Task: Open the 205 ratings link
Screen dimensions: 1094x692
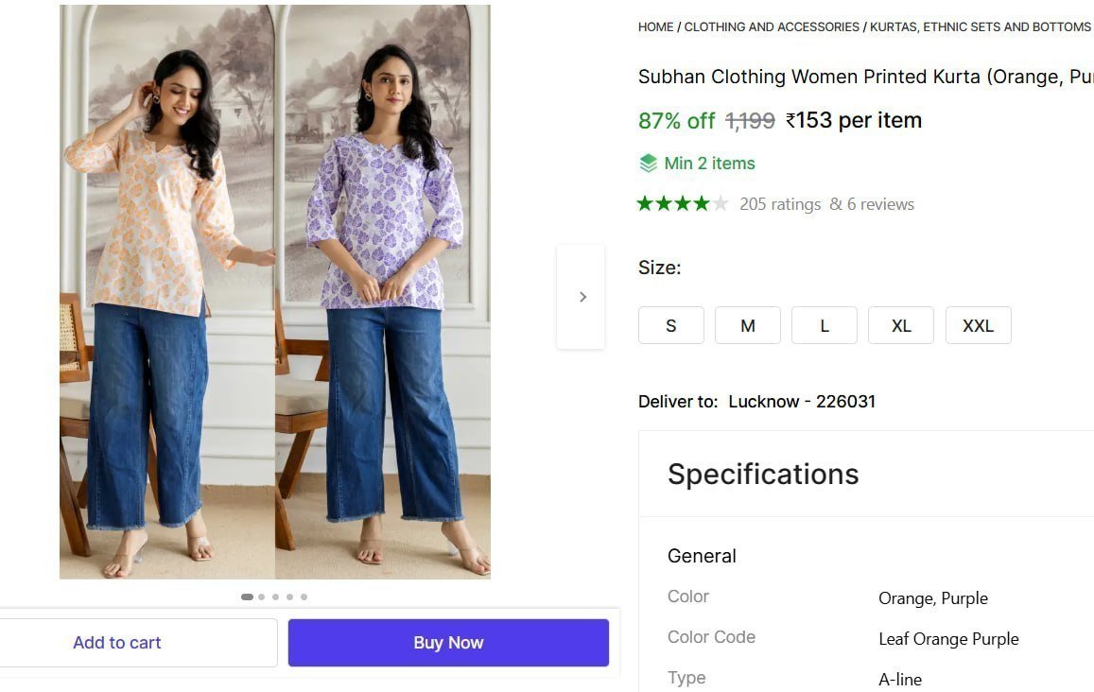Action: click(x=780, y=204)
